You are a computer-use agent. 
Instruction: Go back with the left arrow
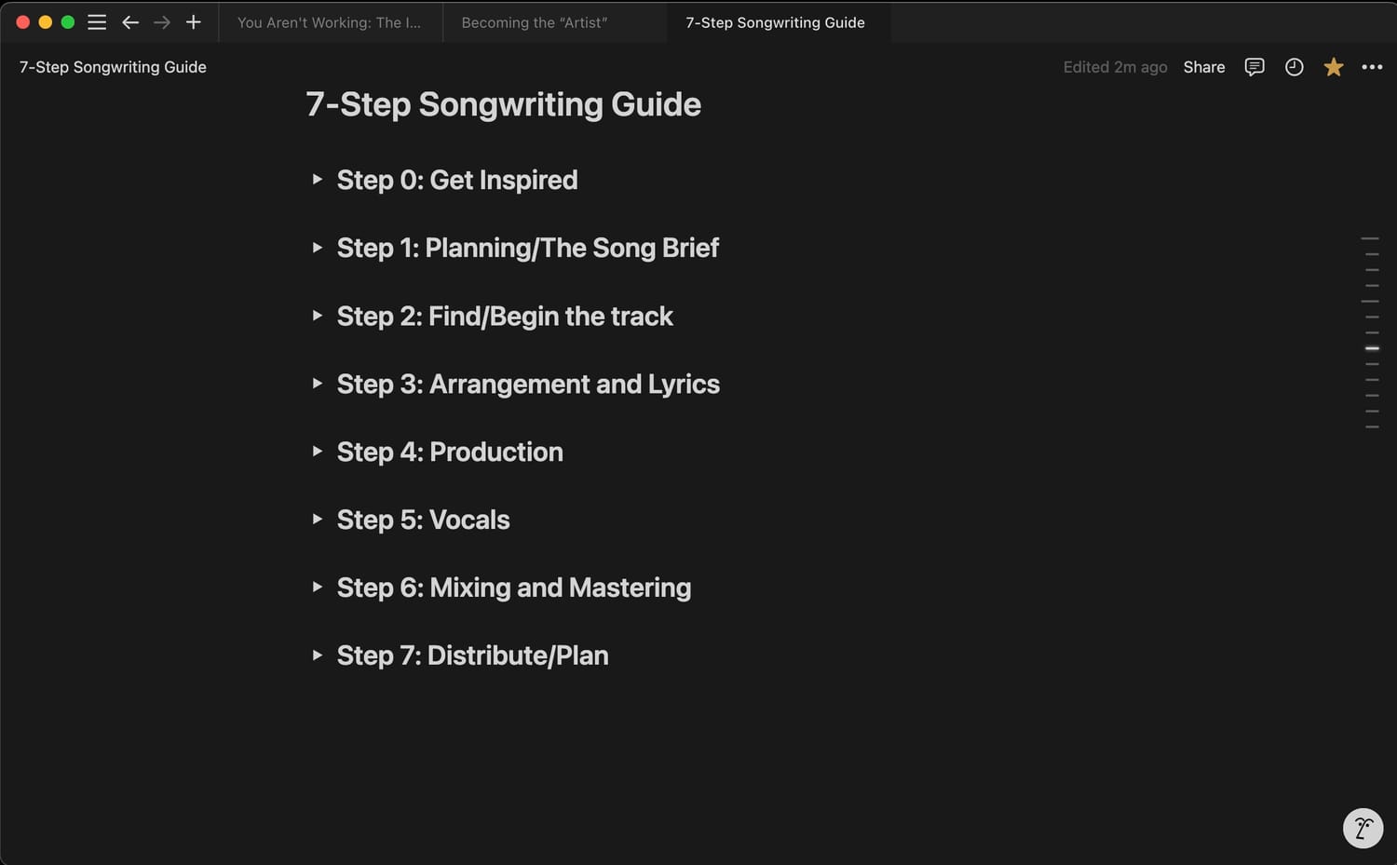(130, 22)
